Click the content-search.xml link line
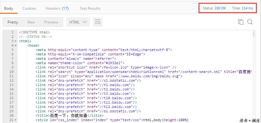Viewport: 261px width, 123px height. click(144, 72)
